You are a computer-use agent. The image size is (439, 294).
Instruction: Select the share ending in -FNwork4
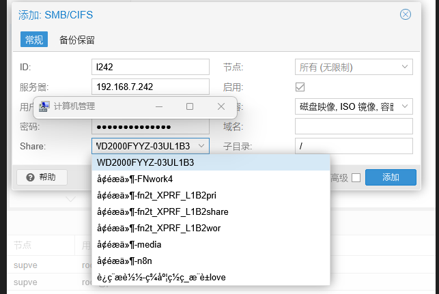(211, 179)
